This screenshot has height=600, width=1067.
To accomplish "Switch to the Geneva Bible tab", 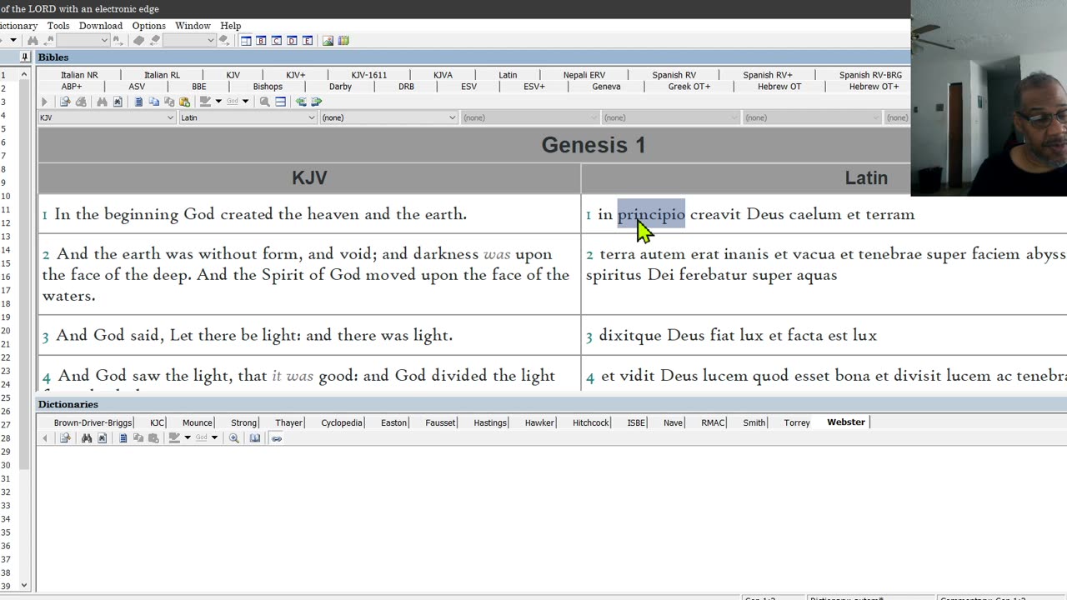I will point(606,87).
